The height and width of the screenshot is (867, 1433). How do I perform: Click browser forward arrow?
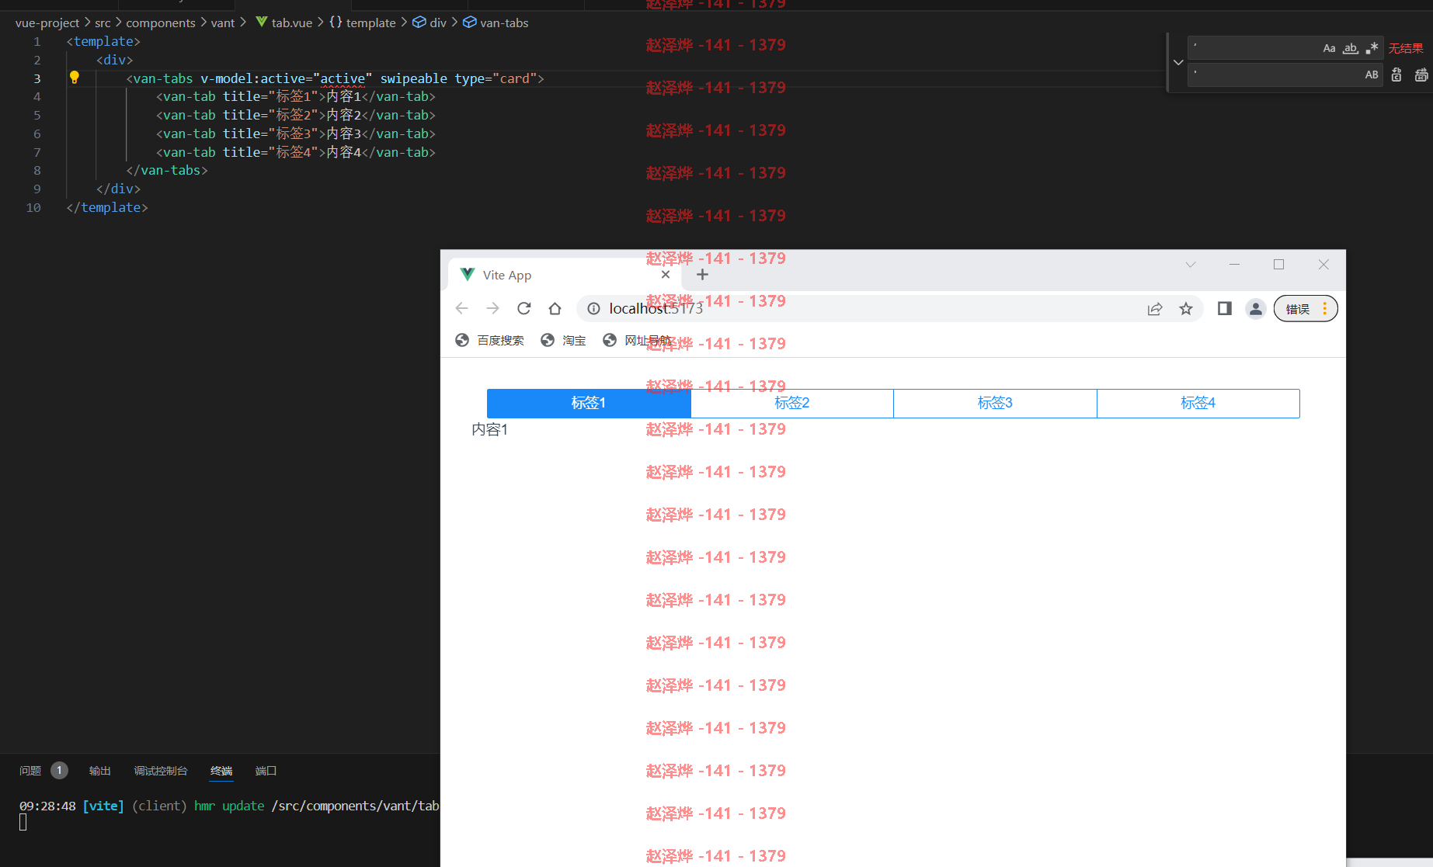click(x=493, y=308)
